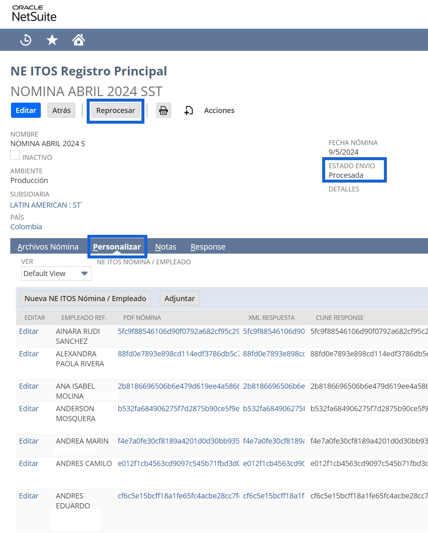Open the Recent Records history icon
The height and width of the screenshot is (533, 428).
pos(26,40)
